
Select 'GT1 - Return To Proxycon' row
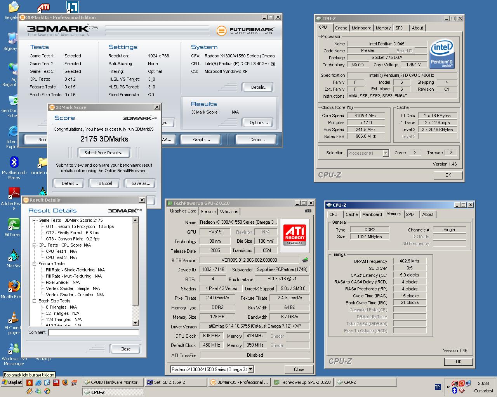point(80,226)
